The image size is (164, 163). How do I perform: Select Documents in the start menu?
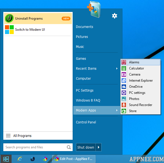pos(84,27)
